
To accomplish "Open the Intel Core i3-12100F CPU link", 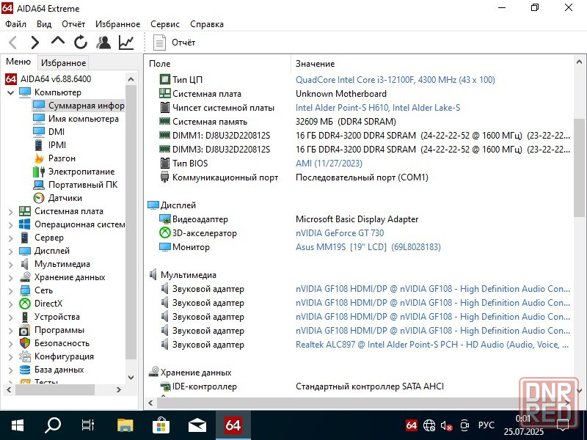I will (x=395, y=80).
